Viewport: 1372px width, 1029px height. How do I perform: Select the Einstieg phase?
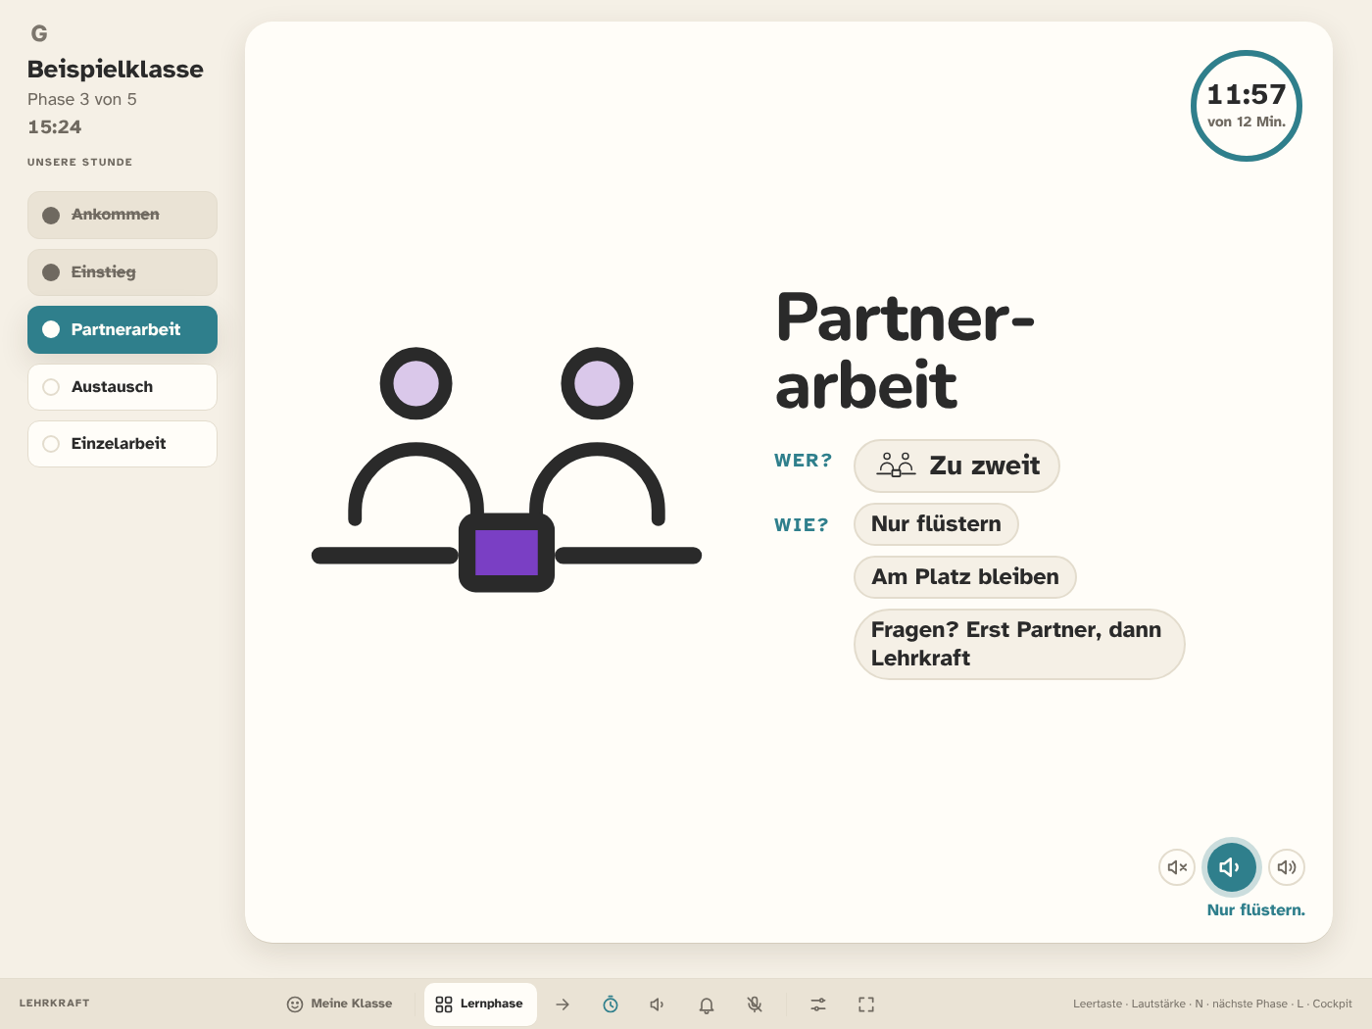(122, 272)
